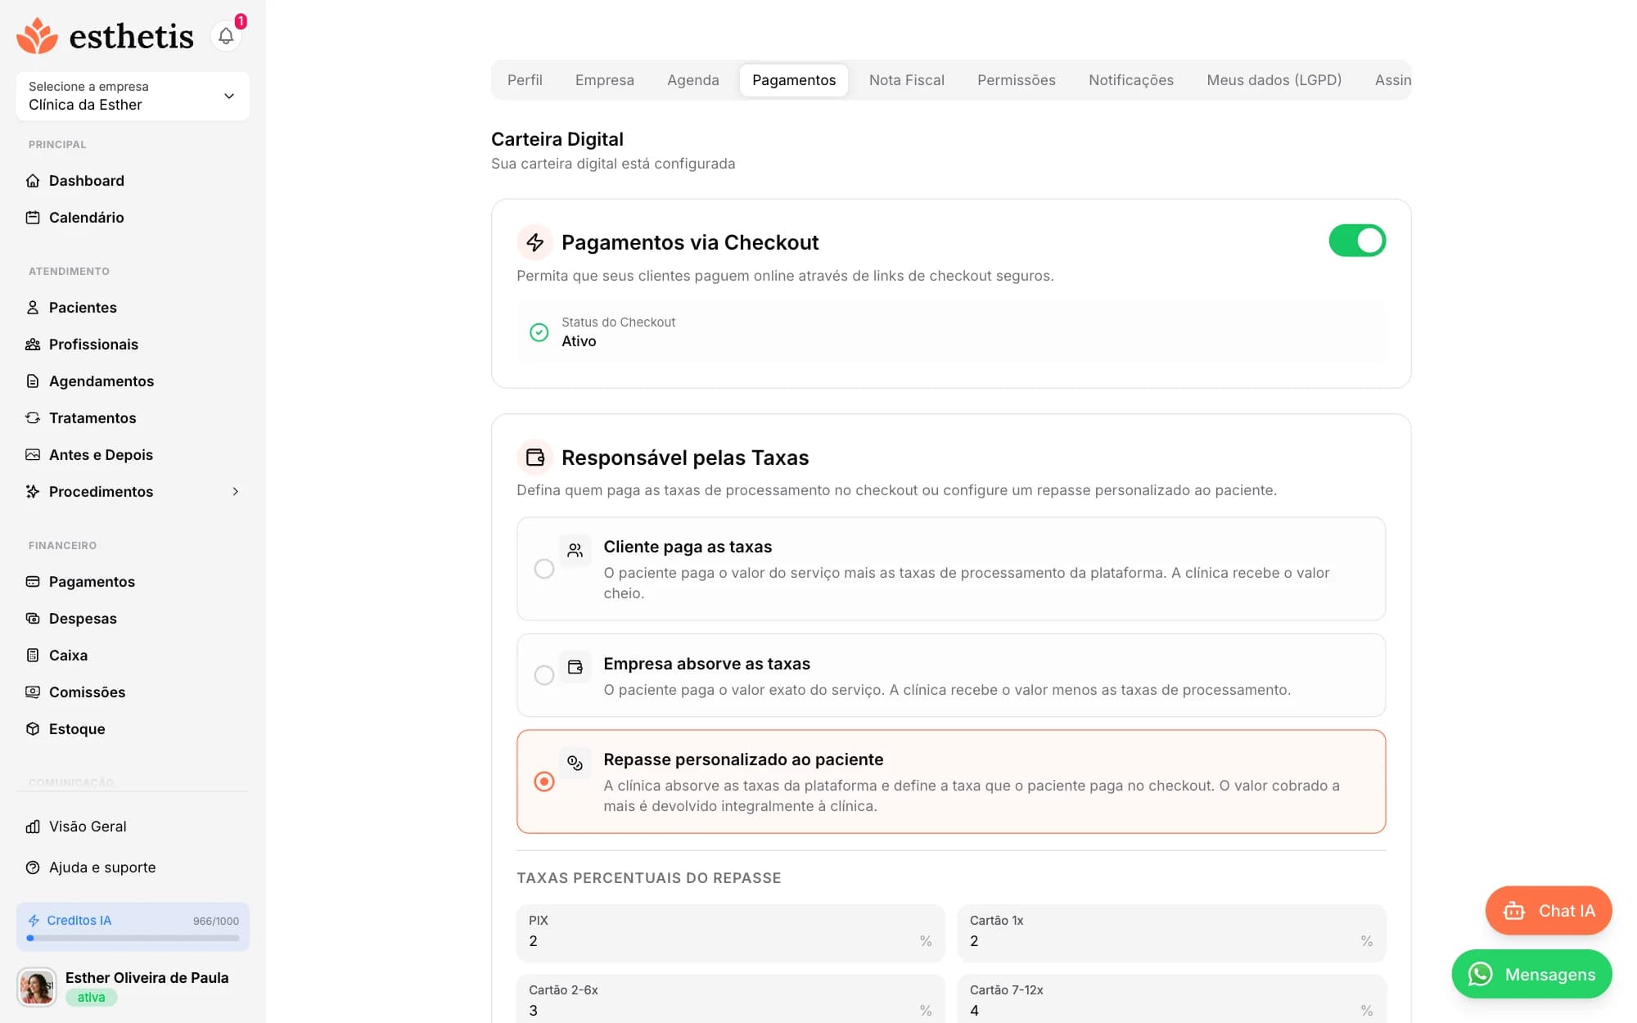
Task: Click the green check icon for Status do Checkout
Action: point(539,332)
